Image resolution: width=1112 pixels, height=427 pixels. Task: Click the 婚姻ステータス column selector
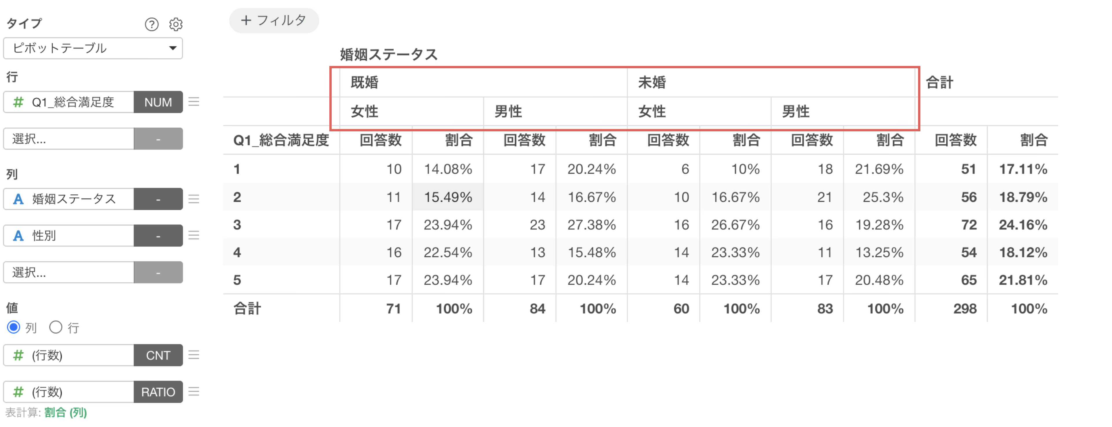click(x=69, y=199)
